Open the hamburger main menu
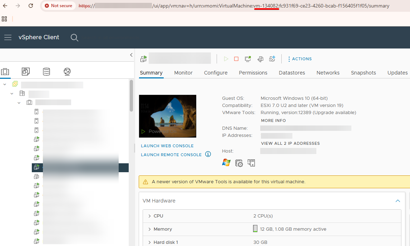Image resolution: width=410 pixels, height=246 pixels. (x=8, y=37)
